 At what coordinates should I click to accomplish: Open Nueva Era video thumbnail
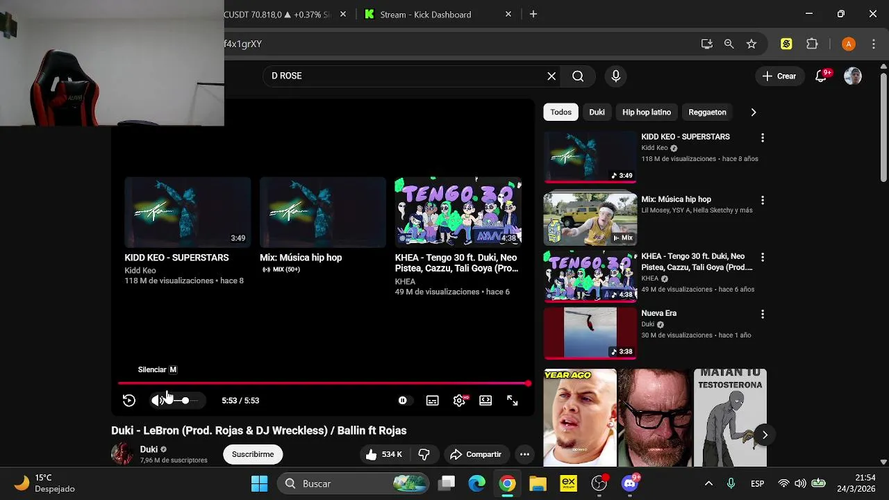pos(590,333)
